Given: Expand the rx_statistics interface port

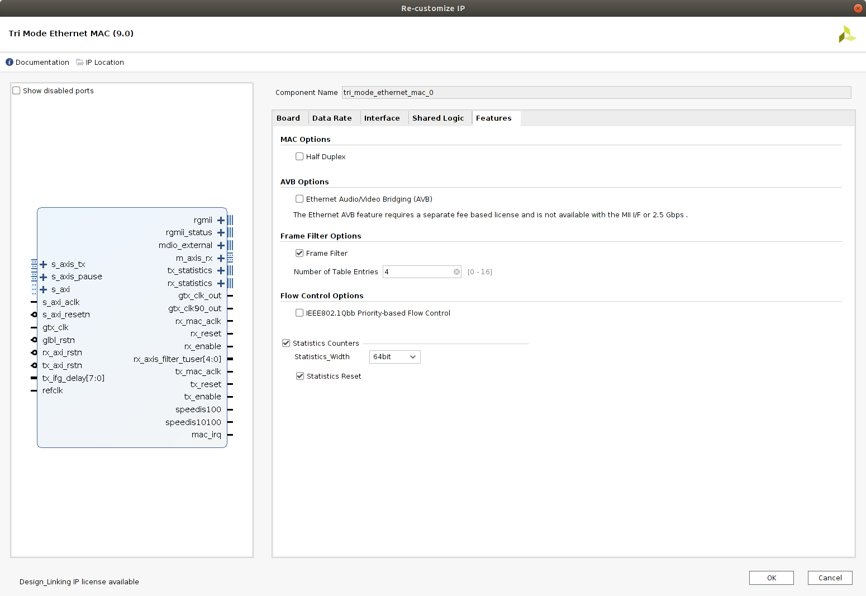Looking at the screenshot, I should coord(221,283).
